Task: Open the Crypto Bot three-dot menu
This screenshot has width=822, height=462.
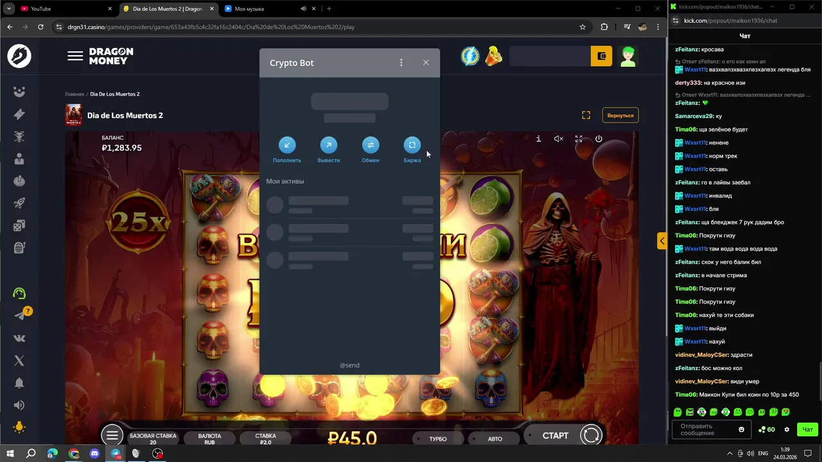Action: pos(401,63)
